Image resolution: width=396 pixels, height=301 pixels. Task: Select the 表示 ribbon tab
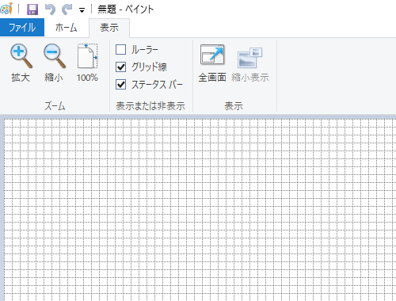point(109,28)
